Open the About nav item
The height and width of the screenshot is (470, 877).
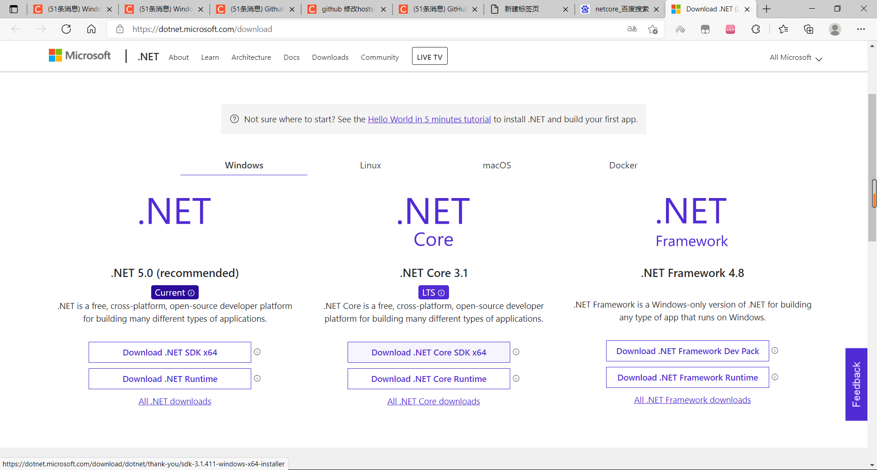179,57
